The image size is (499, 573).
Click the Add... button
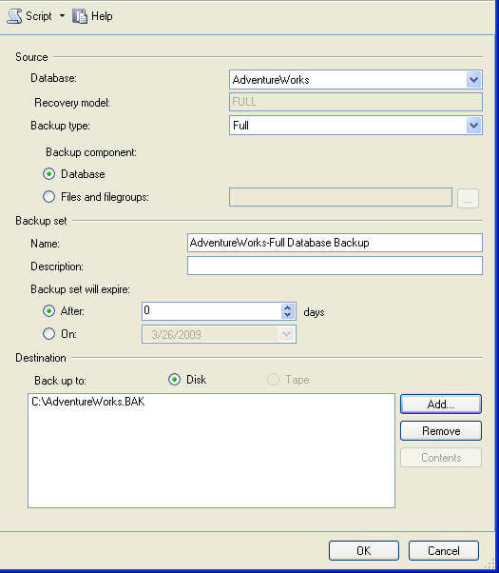441,405
